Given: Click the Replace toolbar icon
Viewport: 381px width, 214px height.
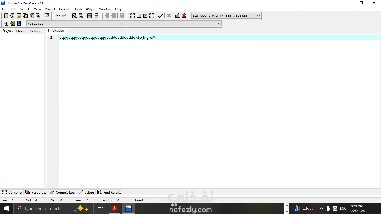Looking at the screenshot, I should [x=81, y=16].
